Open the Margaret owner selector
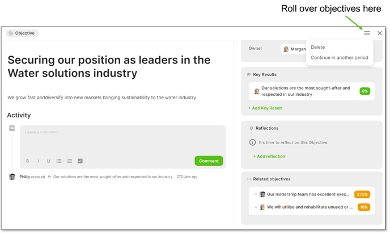Viewport: 390px width, 233px height. [x=294, y=49]
